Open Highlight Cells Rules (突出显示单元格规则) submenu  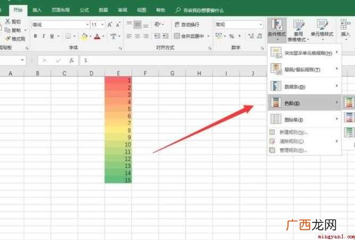304,53
